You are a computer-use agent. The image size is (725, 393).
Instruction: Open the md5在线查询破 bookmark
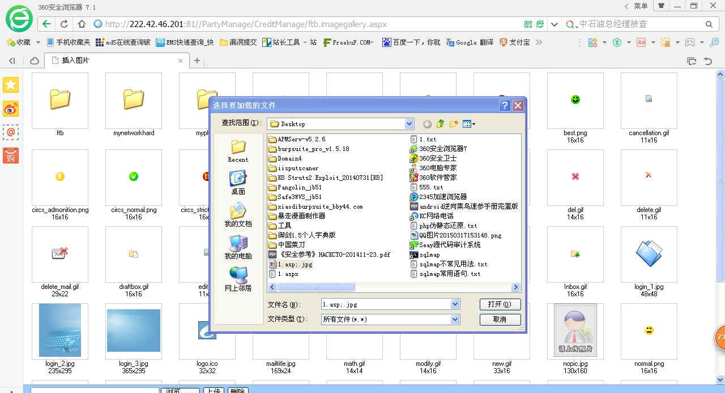tap(123, 42)
